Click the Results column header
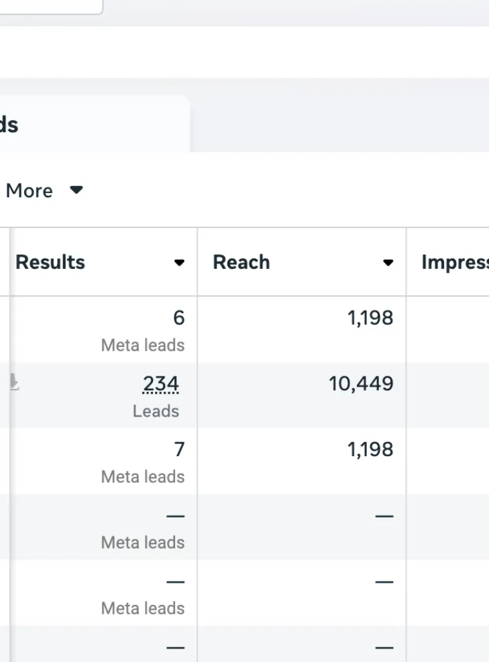The image size is (489, 662). (x=51, y=262)
